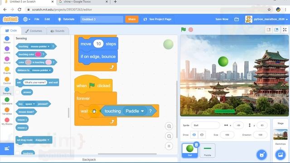Click the Scratch logo
The width and height of the screenshot is (290, 163).
(10, 19)
